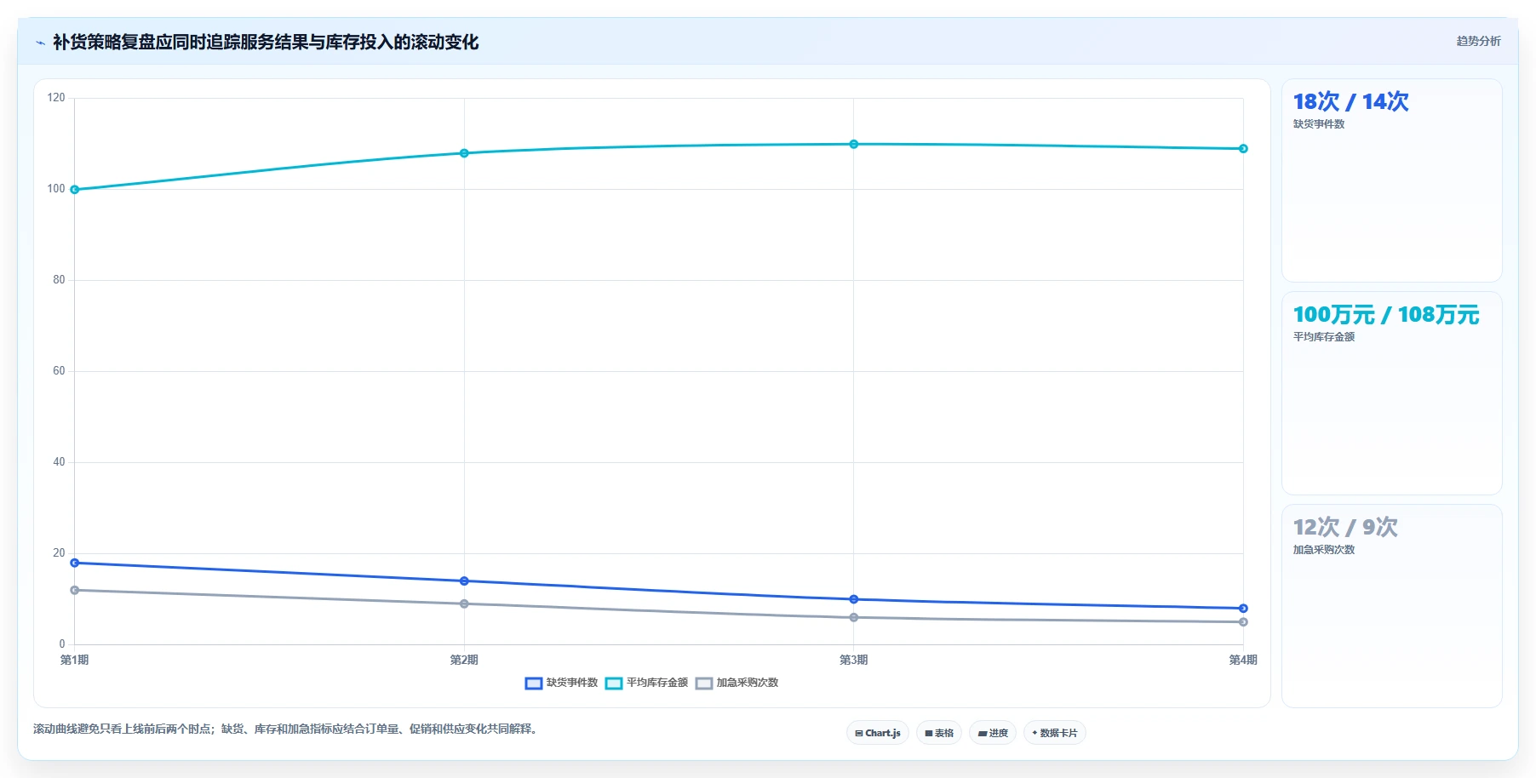1536x778 pixels.
Task: Click the 20 y-axis tick label
Action: (59, 553)
